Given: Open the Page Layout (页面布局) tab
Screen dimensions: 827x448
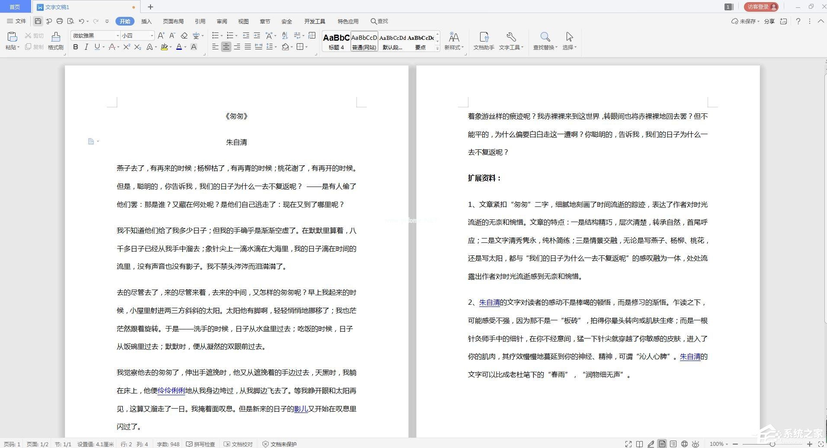Looking at the screenshot, I should tap(173, 21).
